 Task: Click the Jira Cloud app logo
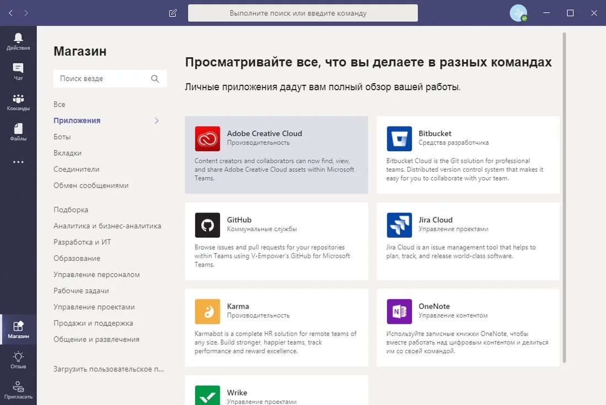point(399,225)
